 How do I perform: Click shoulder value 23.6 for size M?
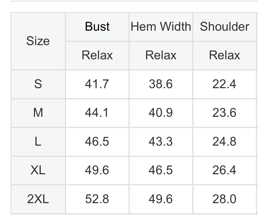[x=224, y=113]
